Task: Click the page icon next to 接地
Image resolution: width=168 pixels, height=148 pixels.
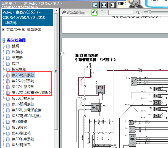Action: pyautogui.click(x=8, y=64)
